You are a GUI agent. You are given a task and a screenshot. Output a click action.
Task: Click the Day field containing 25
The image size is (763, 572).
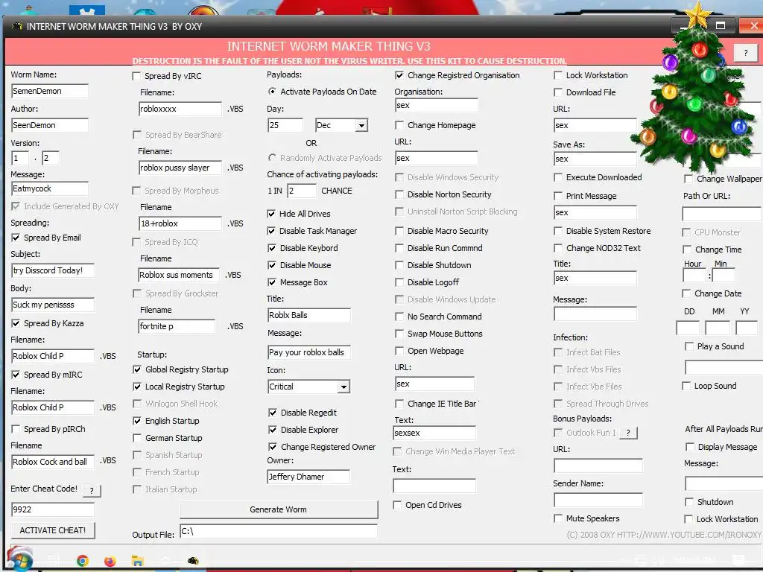[285, 125]
